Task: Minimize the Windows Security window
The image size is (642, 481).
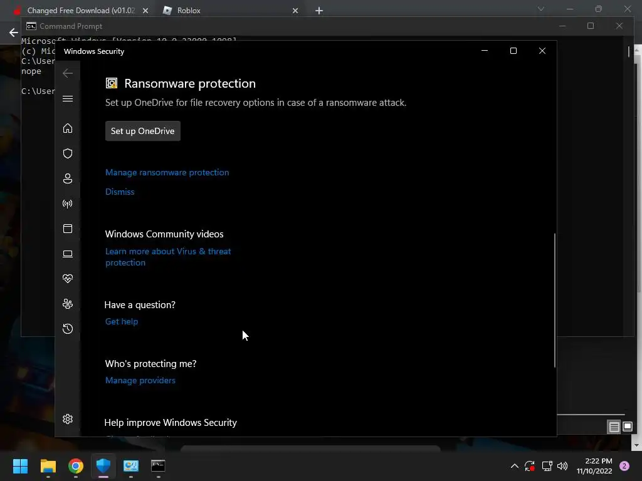Action: [485, 51]
